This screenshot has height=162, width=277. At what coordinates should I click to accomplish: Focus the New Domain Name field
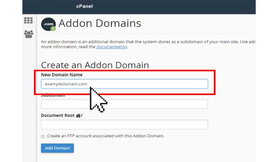(124, 84)
